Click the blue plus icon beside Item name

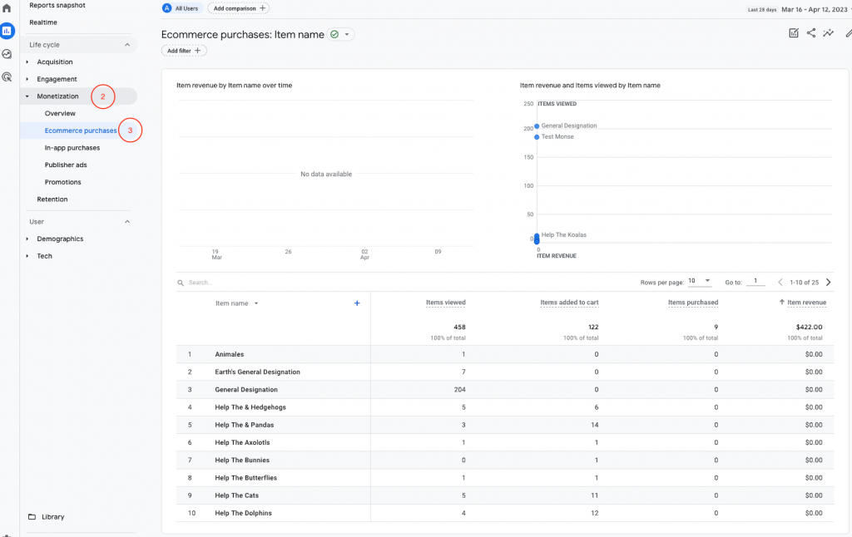click(x=357, y=303)
